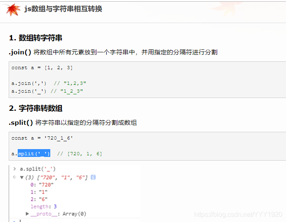
Task: Click code line const a = [1, 2, 3]
Action: tap(42, 68)
